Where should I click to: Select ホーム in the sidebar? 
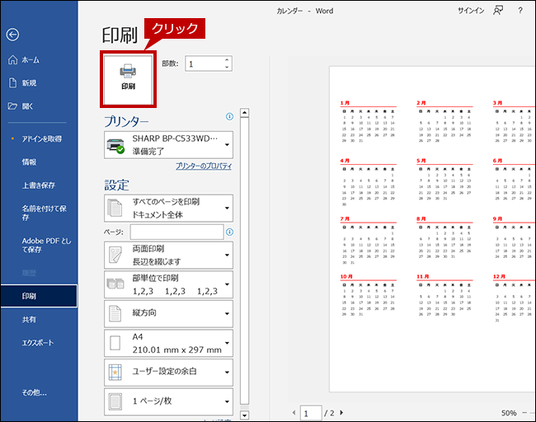click(31, 60)
